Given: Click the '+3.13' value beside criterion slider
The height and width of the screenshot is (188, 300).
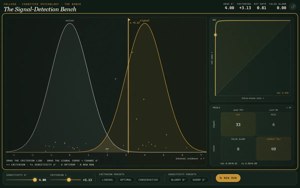Looking at the screenshot, I should 87,180.
